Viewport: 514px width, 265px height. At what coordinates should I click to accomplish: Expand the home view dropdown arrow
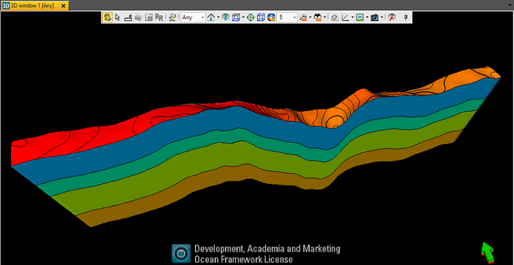click(218, 18)
